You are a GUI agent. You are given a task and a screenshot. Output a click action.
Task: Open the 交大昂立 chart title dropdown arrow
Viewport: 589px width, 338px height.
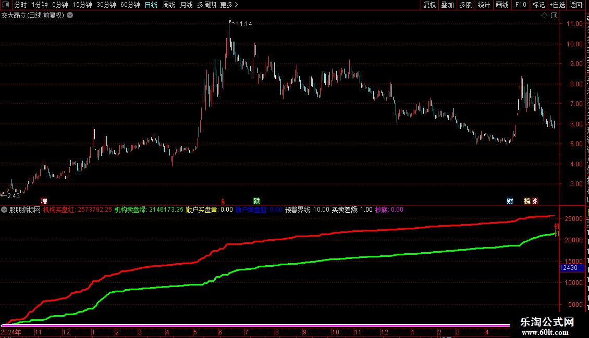[x=70, y=16]
